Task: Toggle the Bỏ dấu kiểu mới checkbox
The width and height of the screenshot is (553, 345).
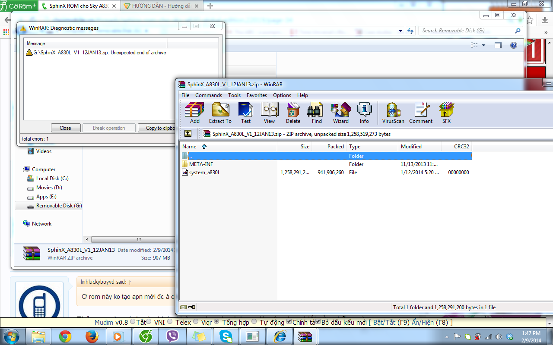Action: 318,322
